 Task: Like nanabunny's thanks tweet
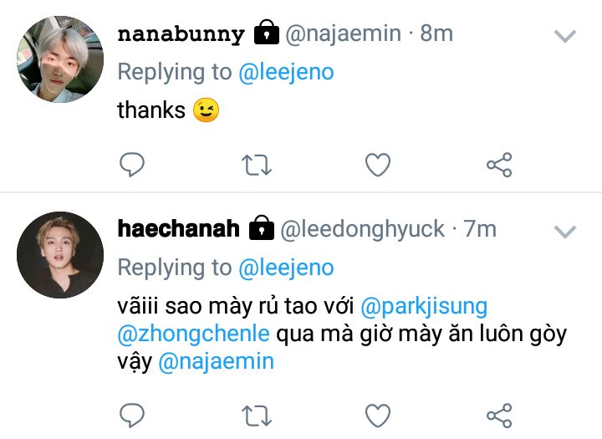(378, 165)
